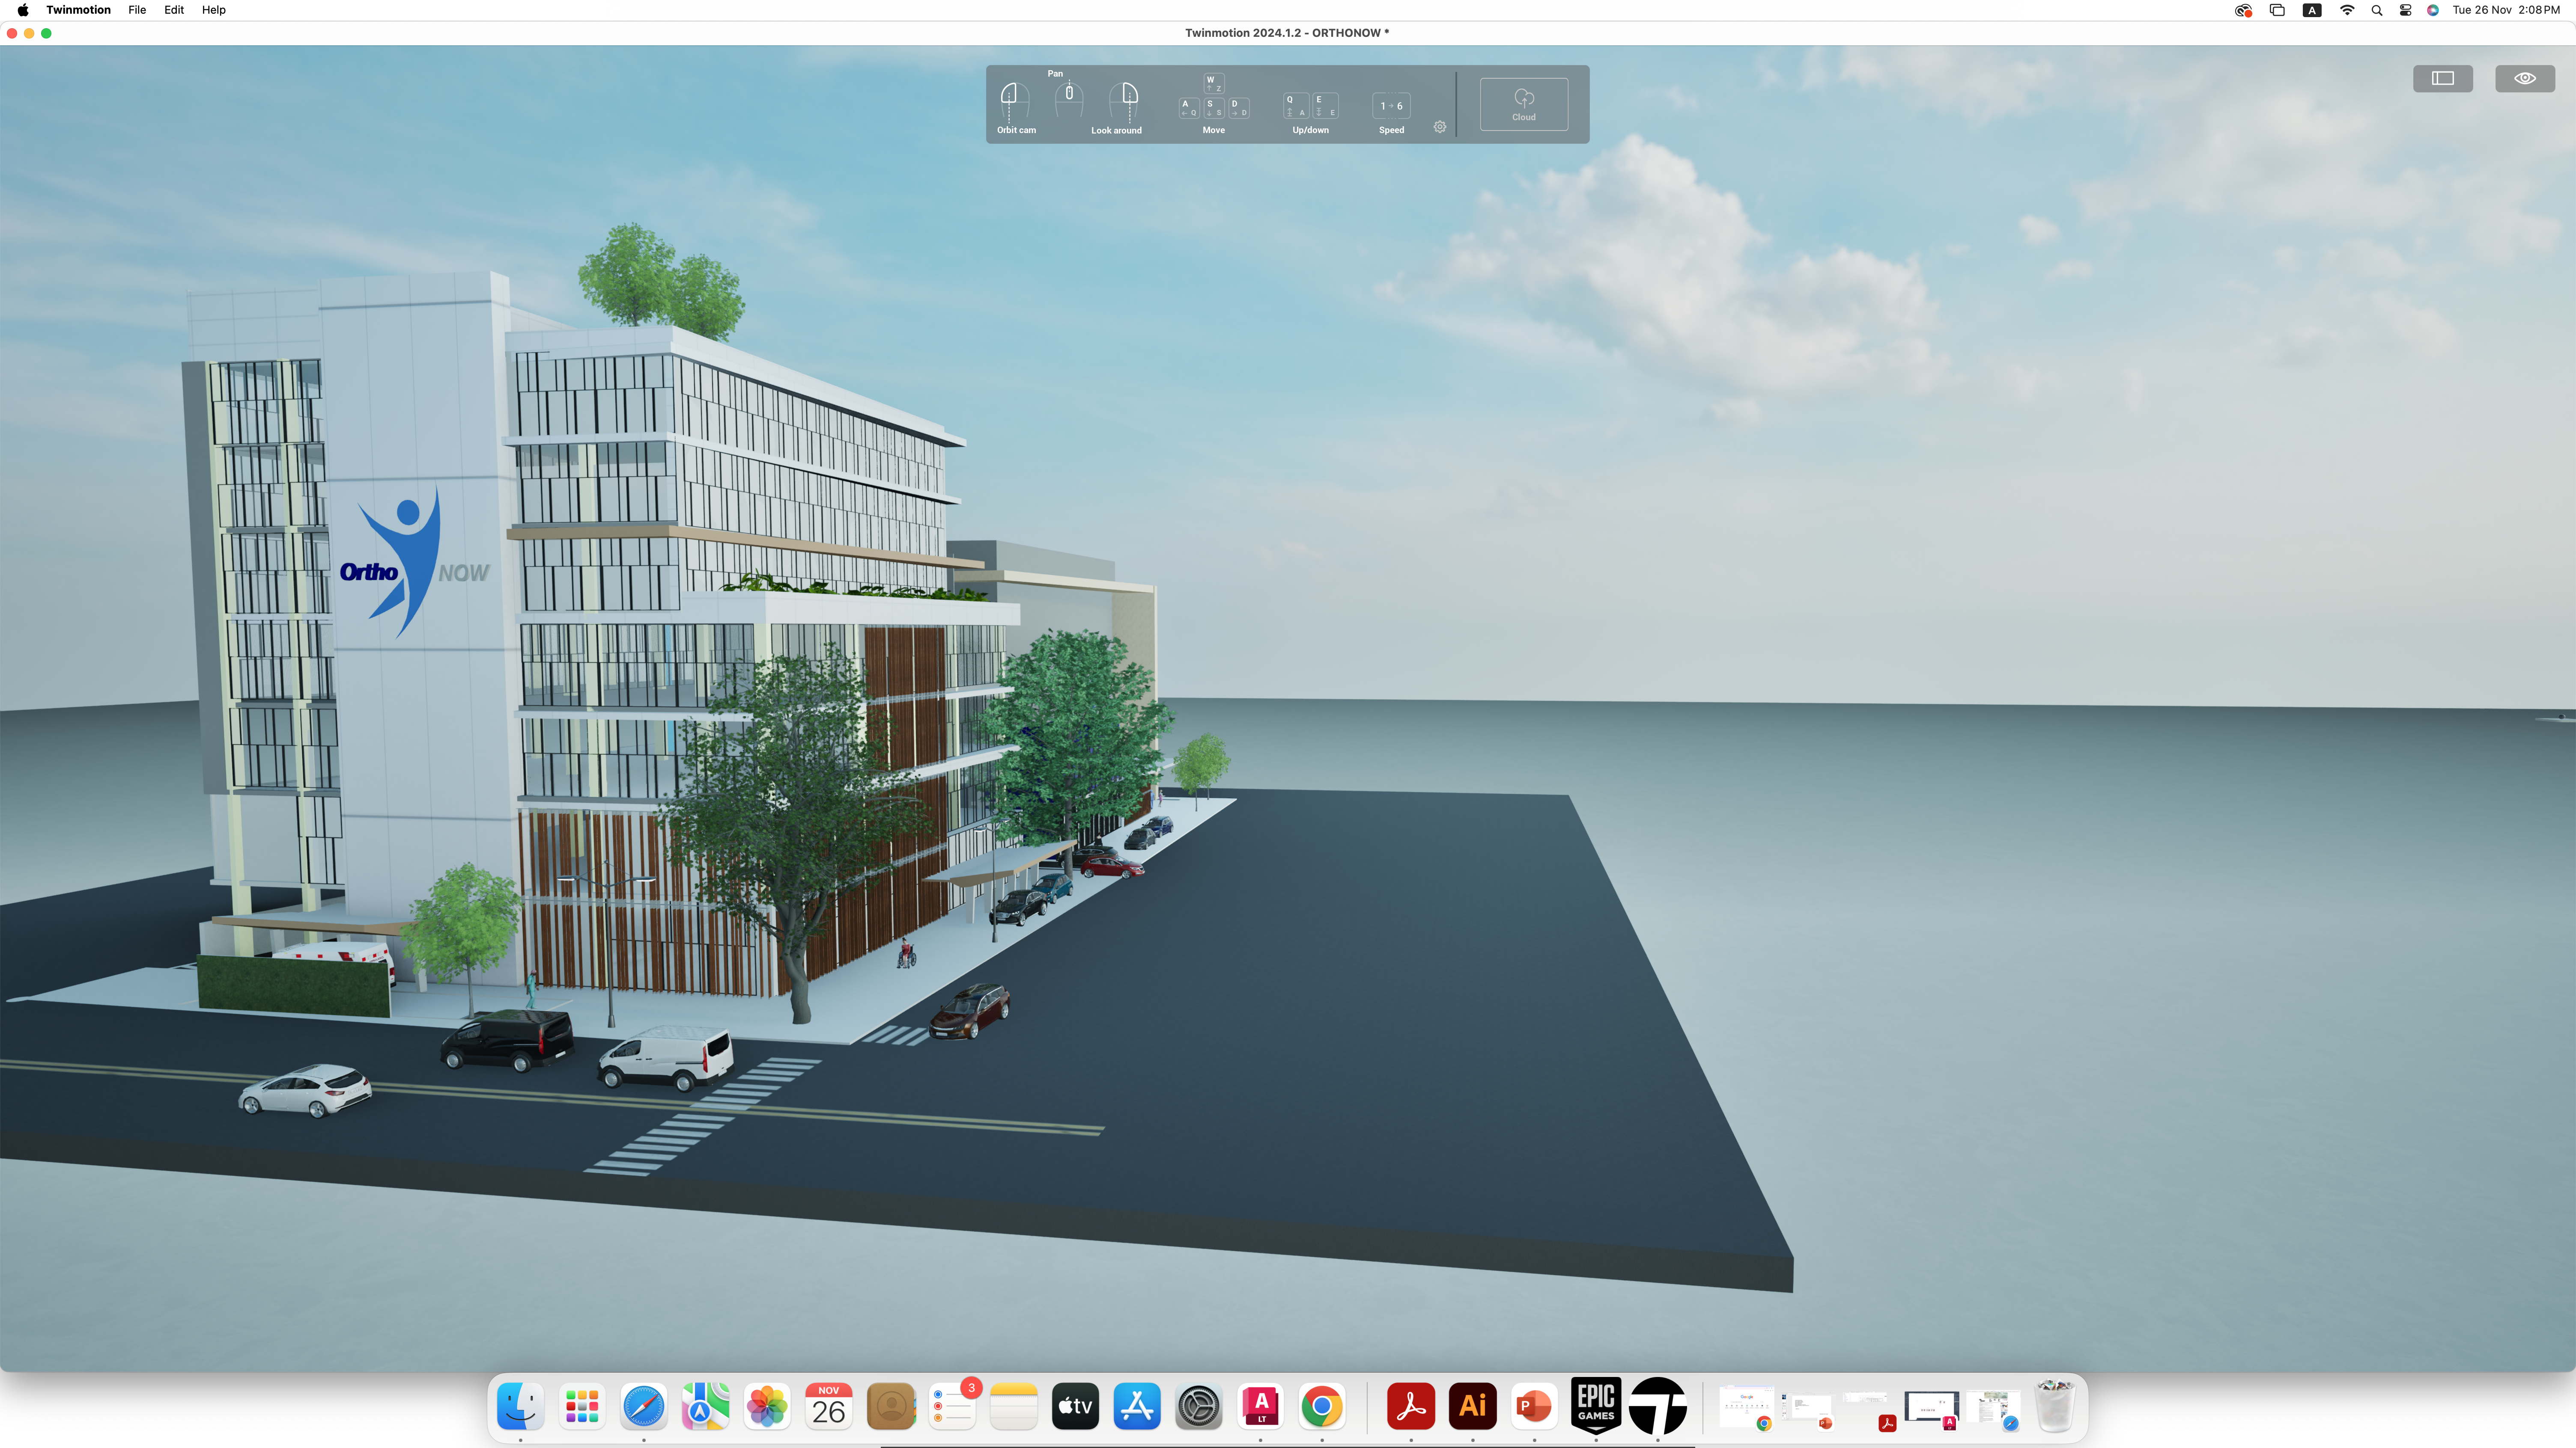
Task: Open the left Safari icon in the Dock
Action: [644, 1406]
